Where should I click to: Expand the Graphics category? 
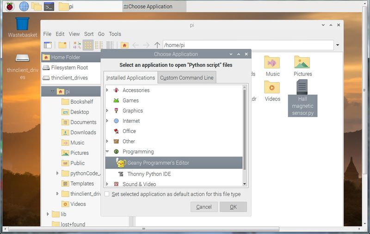[x=107, y=110]
